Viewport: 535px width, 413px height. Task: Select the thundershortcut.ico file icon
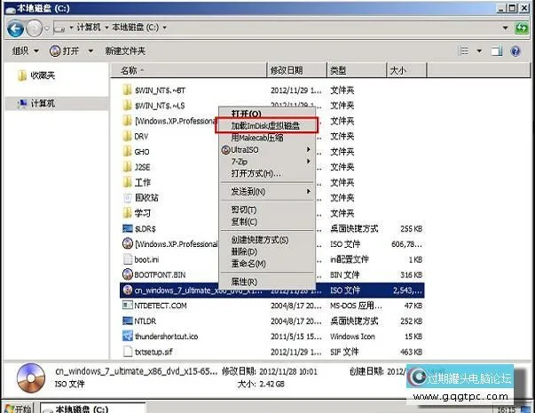pos(128,336)
